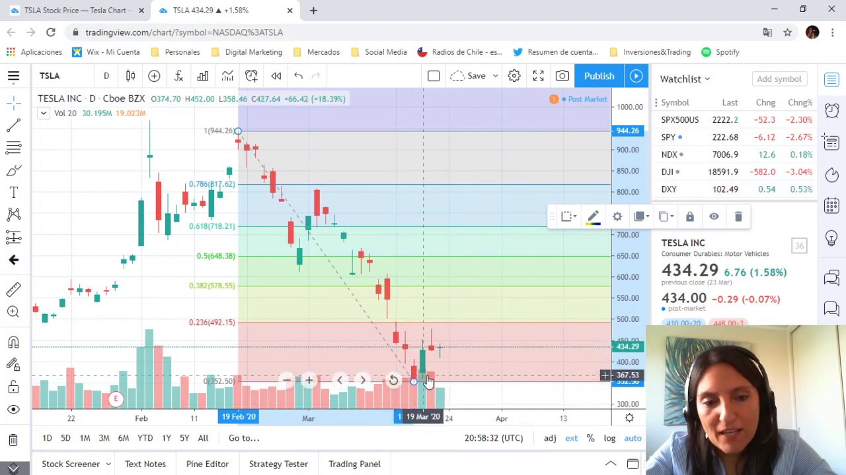Click the Go to... date button

(x=243, y=438)
